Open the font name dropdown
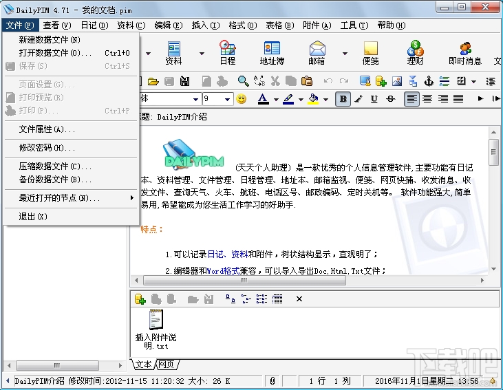The height and width of the screenshot is (390, 503). (195, 99)
